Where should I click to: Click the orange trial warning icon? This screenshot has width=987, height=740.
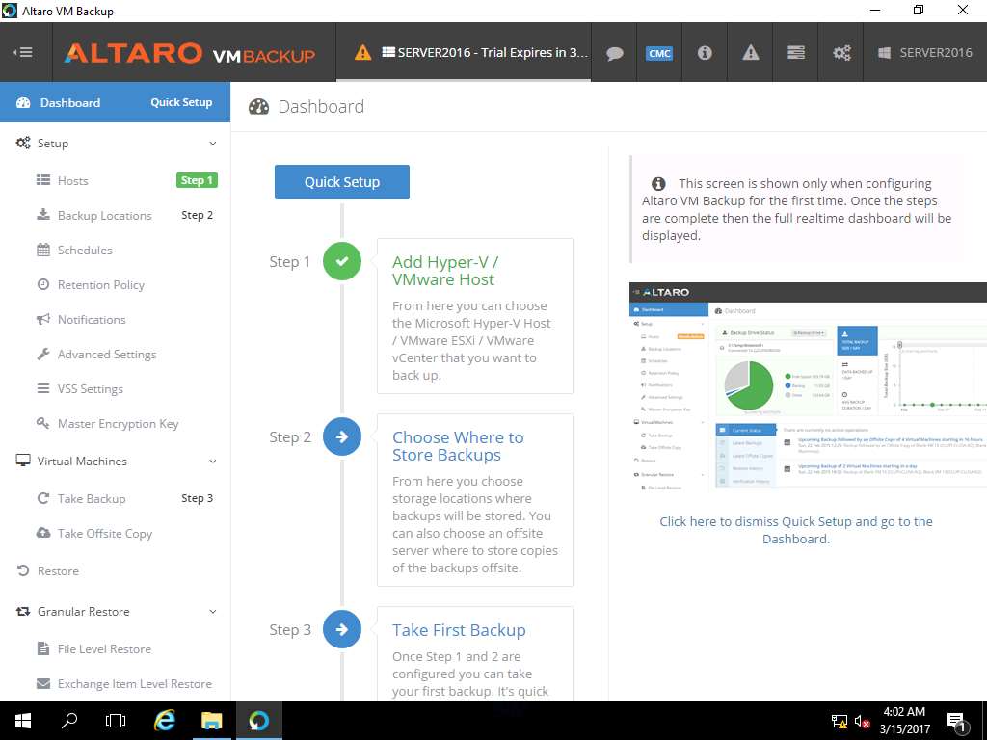(x=362, y=52)
